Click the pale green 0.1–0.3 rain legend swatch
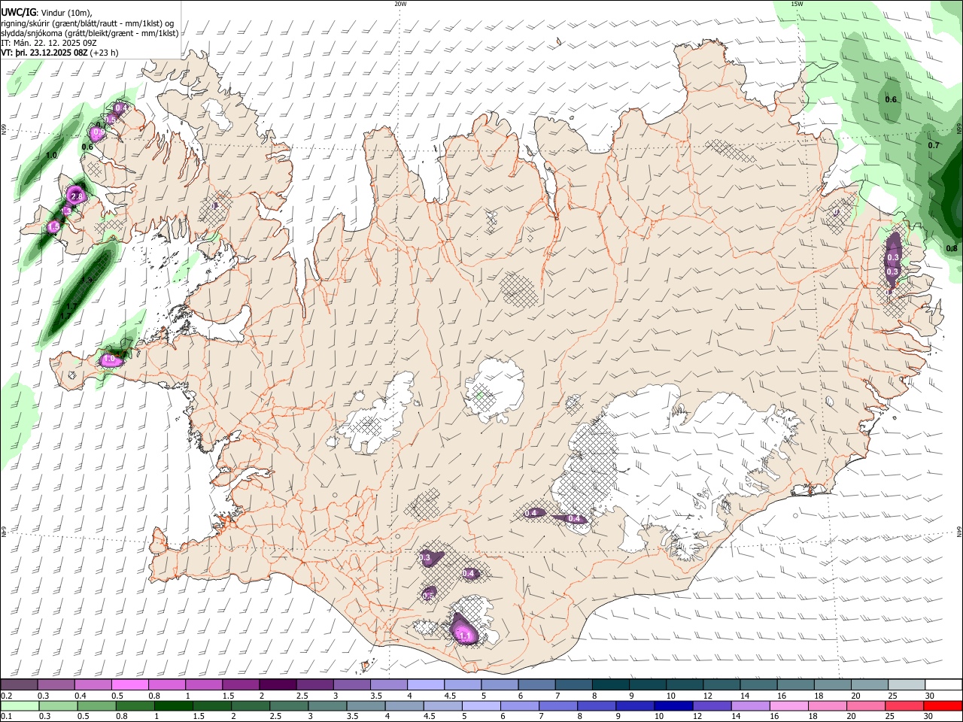The width and height of the screenshot is (963, 722). click(x=19, y=706)
